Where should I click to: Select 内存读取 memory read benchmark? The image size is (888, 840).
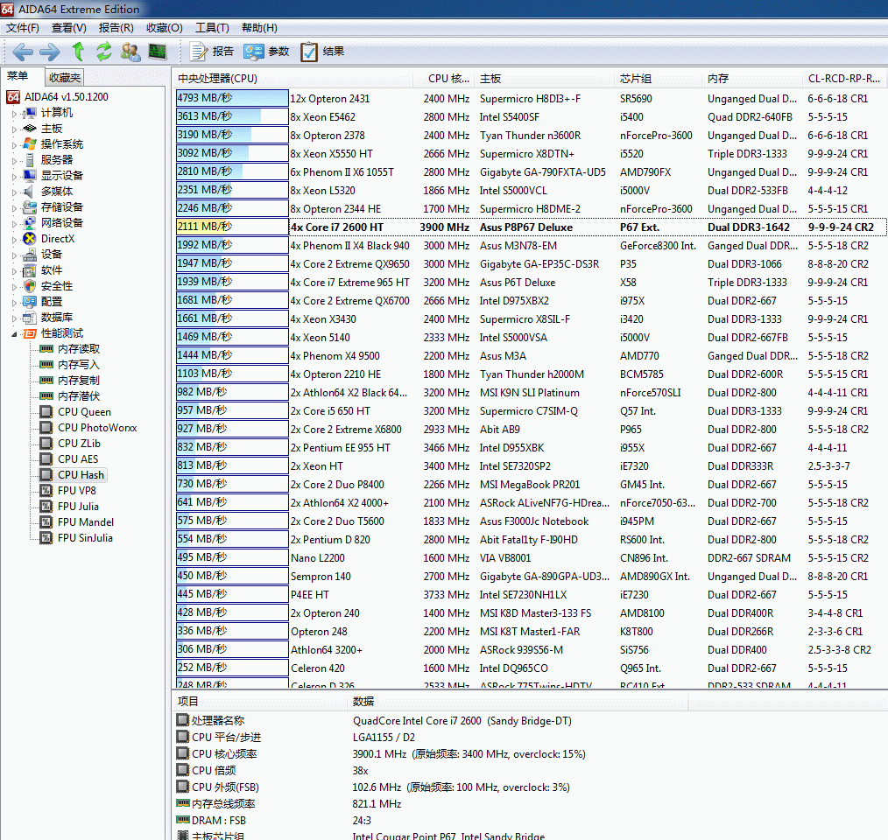[79, 349]
